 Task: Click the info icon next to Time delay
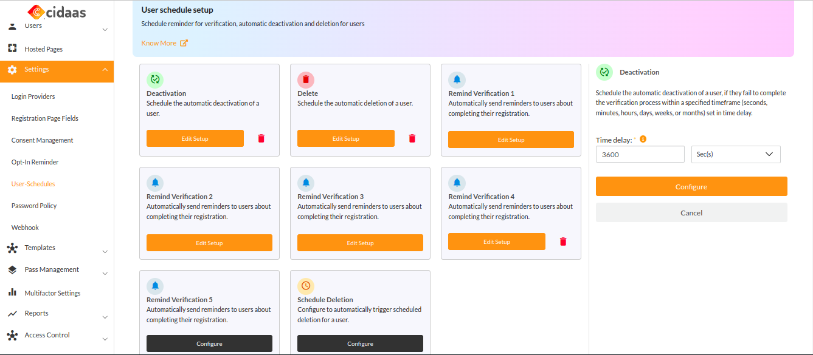[x=643, y=138]
